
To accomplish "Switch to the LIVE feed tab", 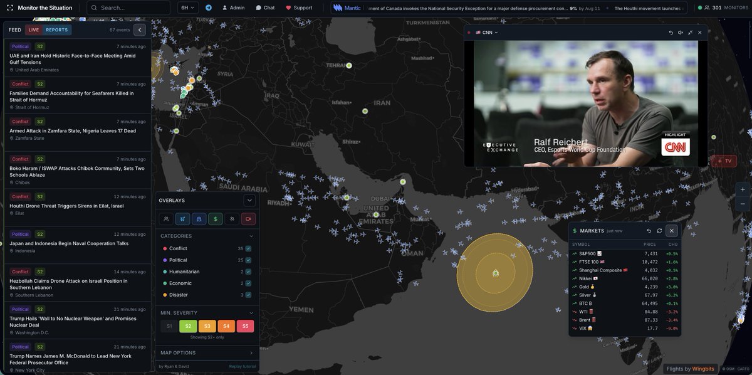I will (34, 29).
